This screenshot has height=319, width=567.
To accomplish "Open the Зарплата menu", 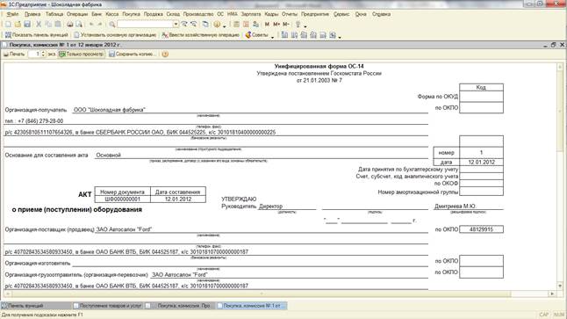I will coord(251,14).
